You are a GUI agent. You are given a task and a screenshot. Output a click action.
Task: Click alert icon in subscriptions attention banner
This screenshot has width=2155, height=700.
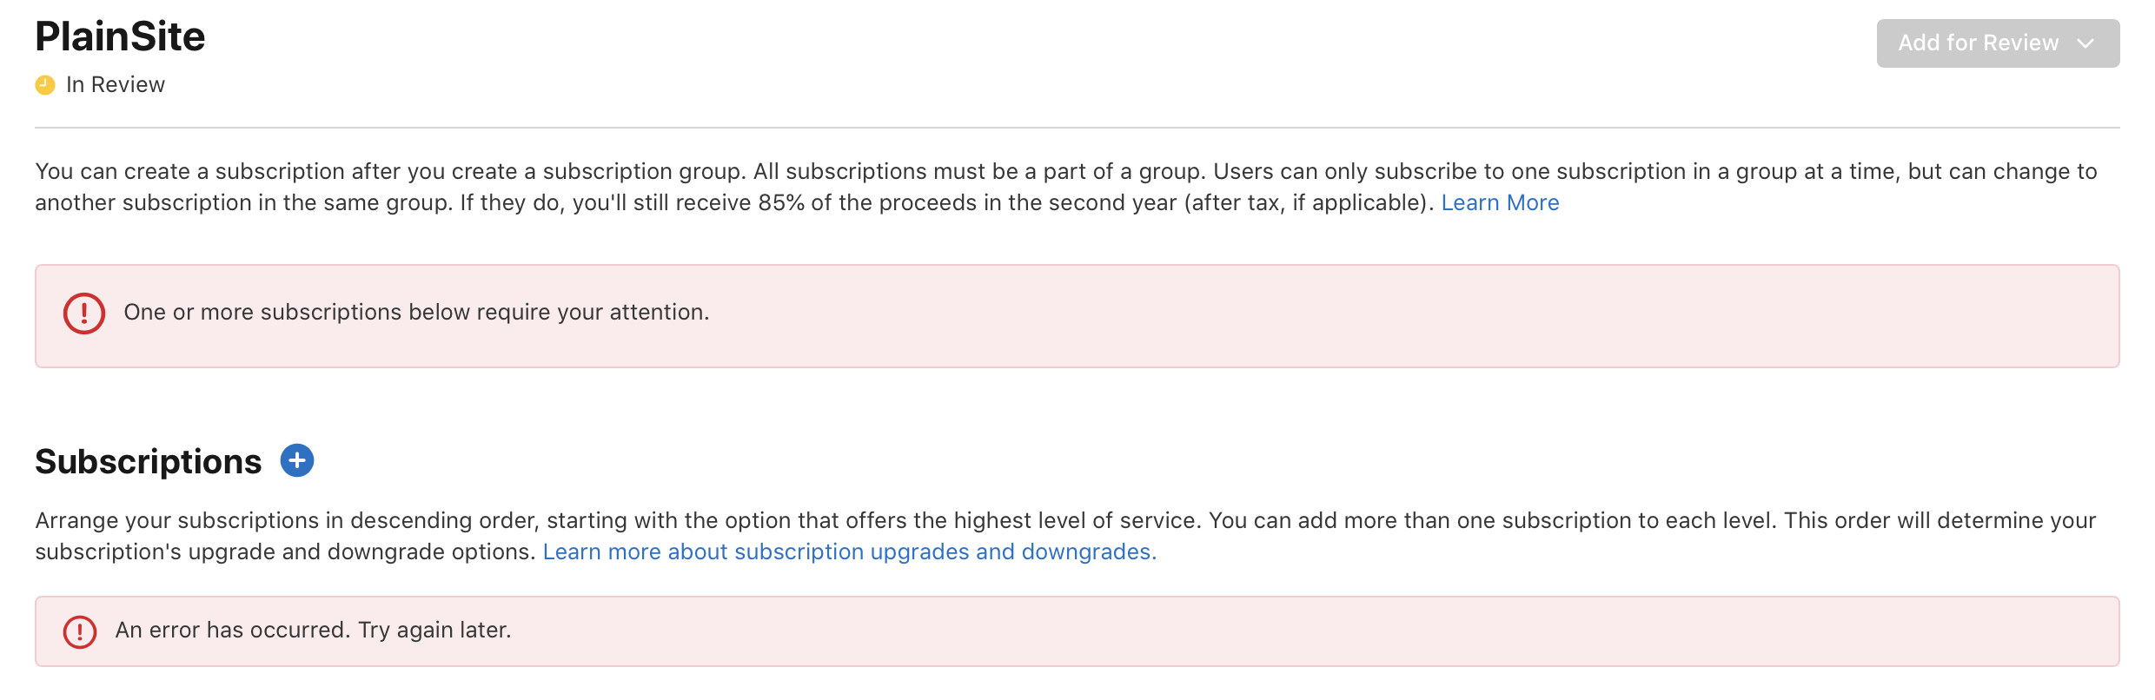coord(84,314)
